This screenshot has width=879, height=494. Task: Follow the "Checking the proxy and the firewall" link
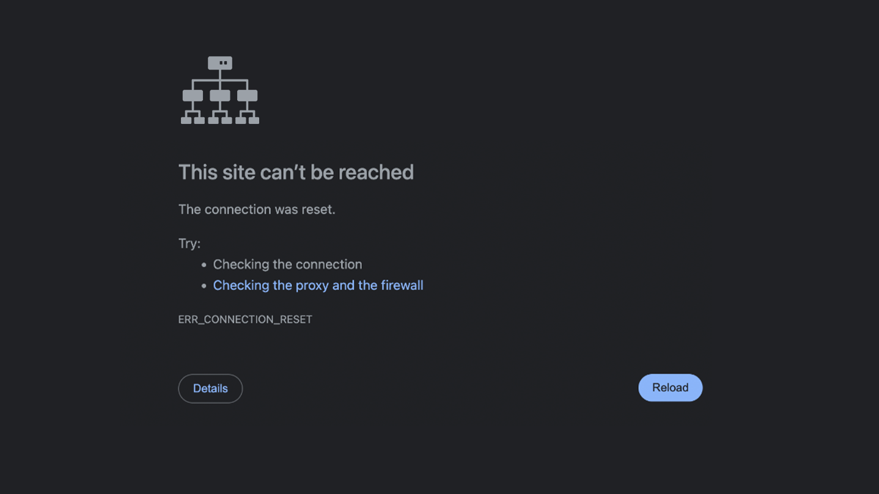click(x=318, y=285)
